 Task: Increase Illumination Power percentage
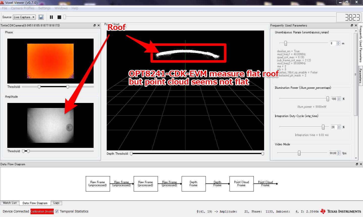[339, 98]
